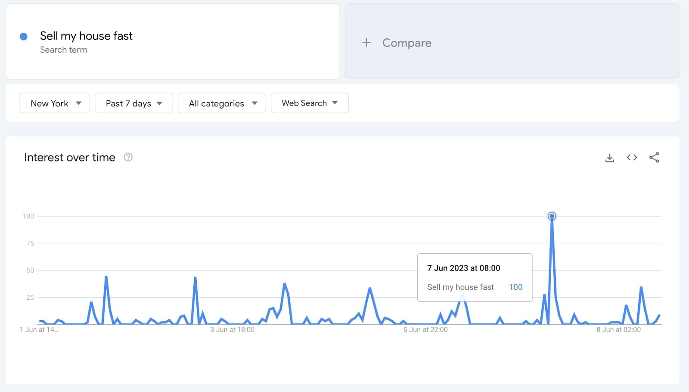Click the 'Interest over time' heading

(70, 157)
